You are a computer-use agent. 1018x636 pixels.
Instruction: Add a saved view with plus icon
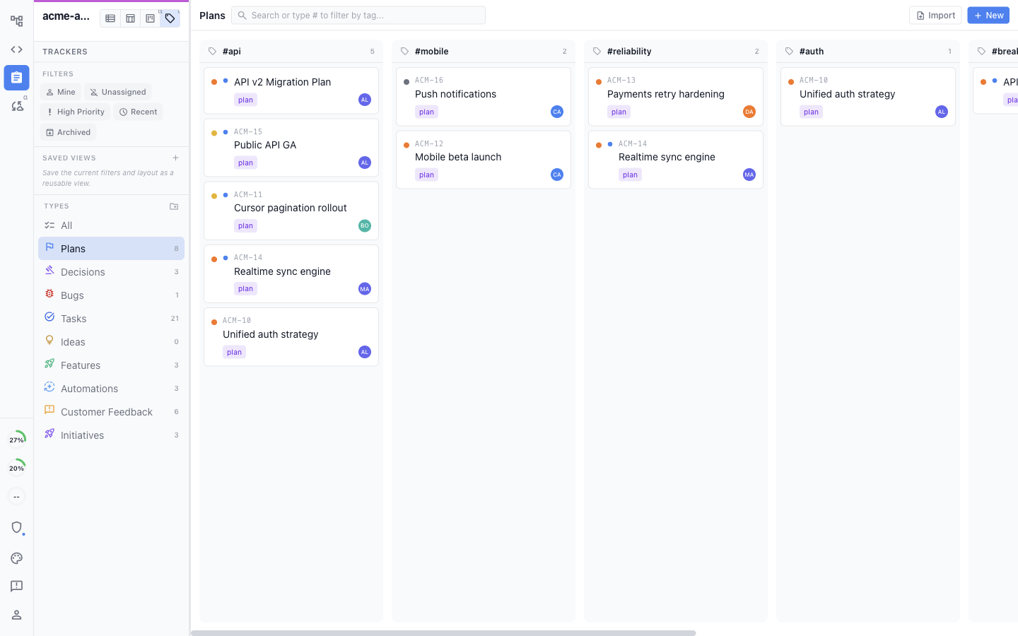tap(175, 158)
